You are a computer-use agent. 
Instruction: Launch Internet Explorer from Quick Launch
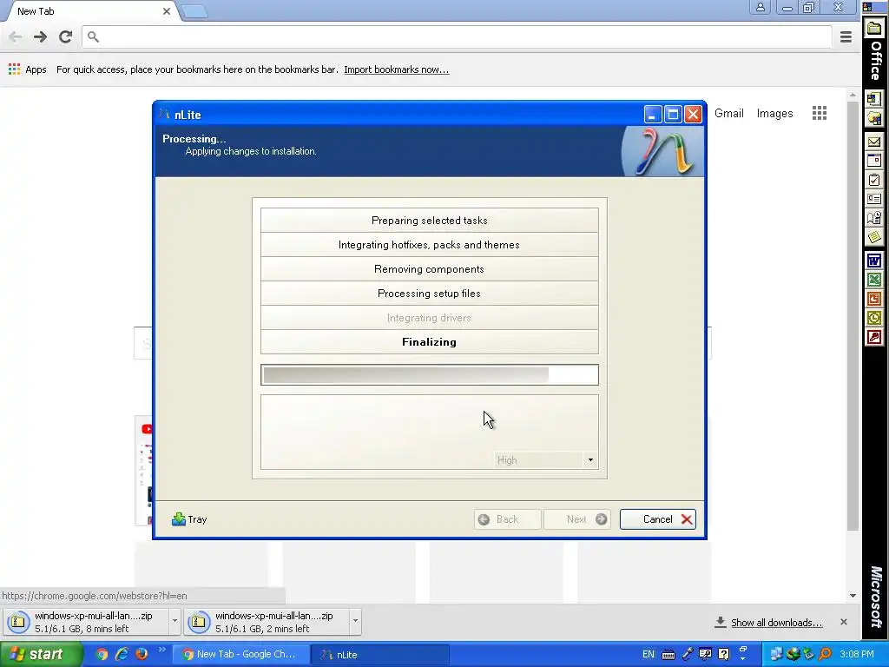122,654
